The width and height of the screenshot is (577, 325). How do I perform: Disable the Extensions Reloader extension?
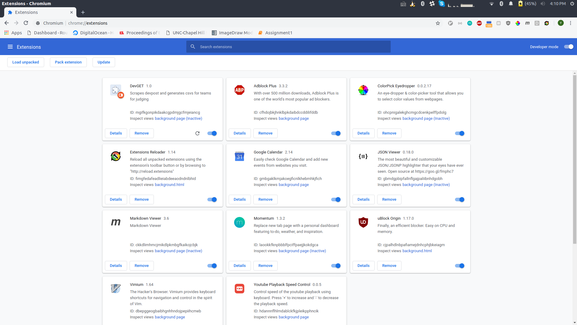212,200
